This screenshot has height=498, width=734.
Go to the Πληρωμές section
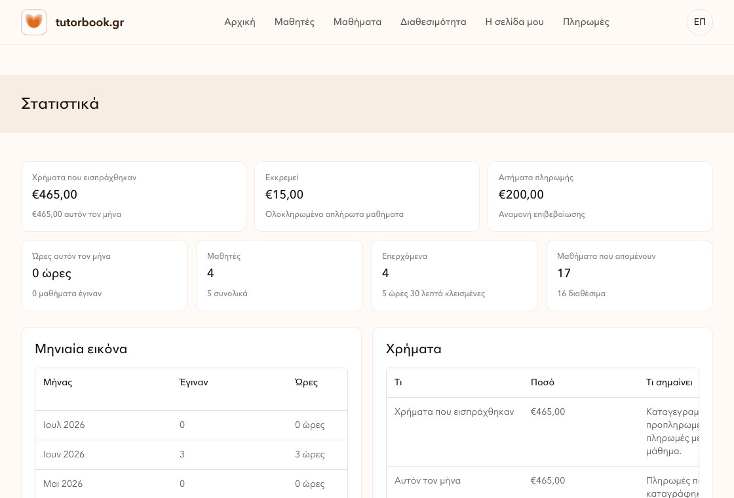click(586, 22)
